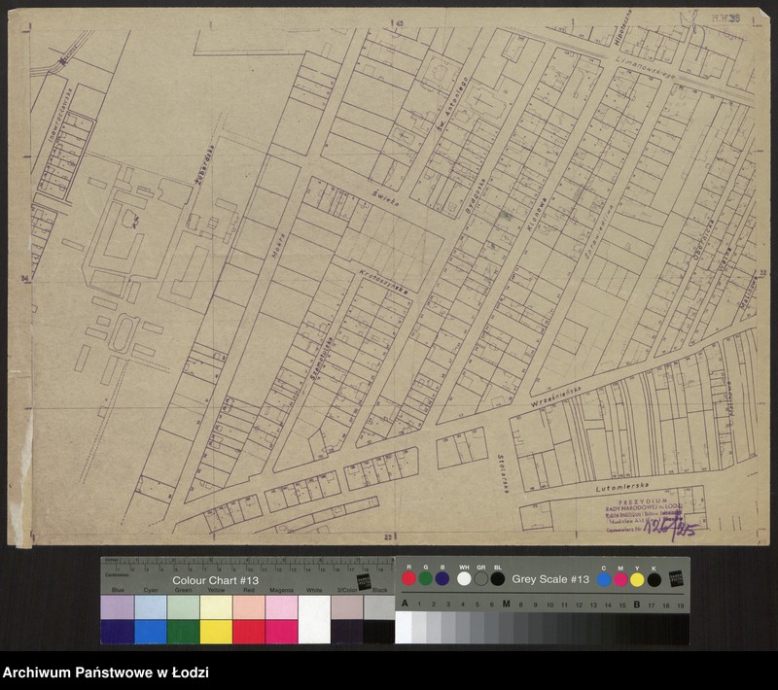Click the green G circle on grey scale

pyautogui.click(x=426, y=578)
